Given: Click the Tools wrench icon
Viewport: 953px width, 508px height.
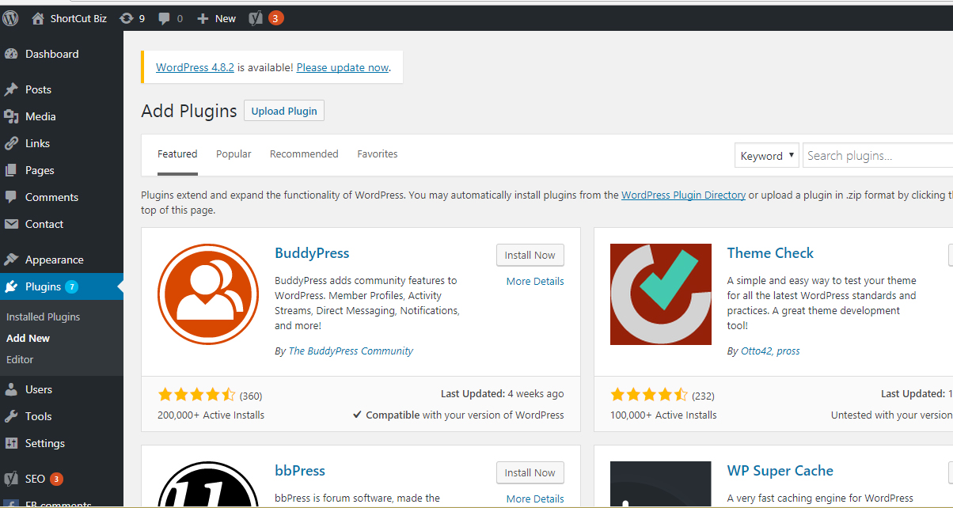Looking at the screenshot, I should pos(11,416).
